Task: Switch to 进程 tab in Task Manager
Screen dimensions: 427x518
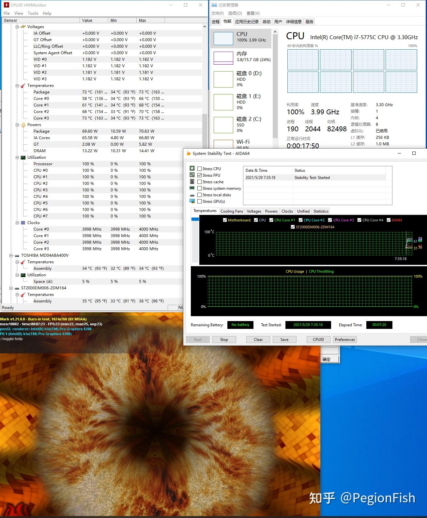Action: (x=216, y=22)
